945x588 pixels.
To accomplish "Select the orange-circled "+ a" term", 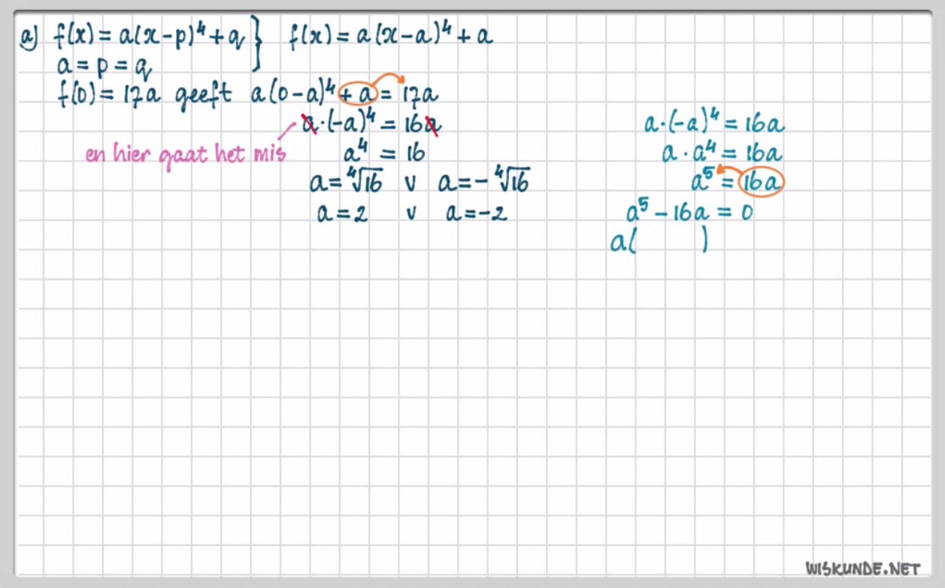I will [356, 94].
